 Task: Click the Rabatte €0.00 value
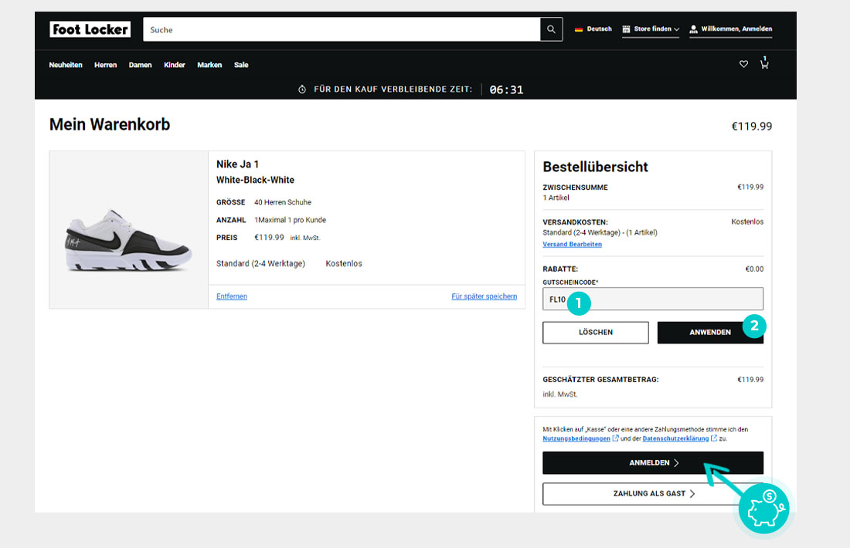pyautogui.click(x=754, y=269)
